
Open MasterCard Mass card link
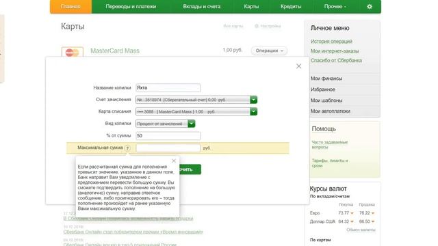pyautogui.click(x=115, y=51)
